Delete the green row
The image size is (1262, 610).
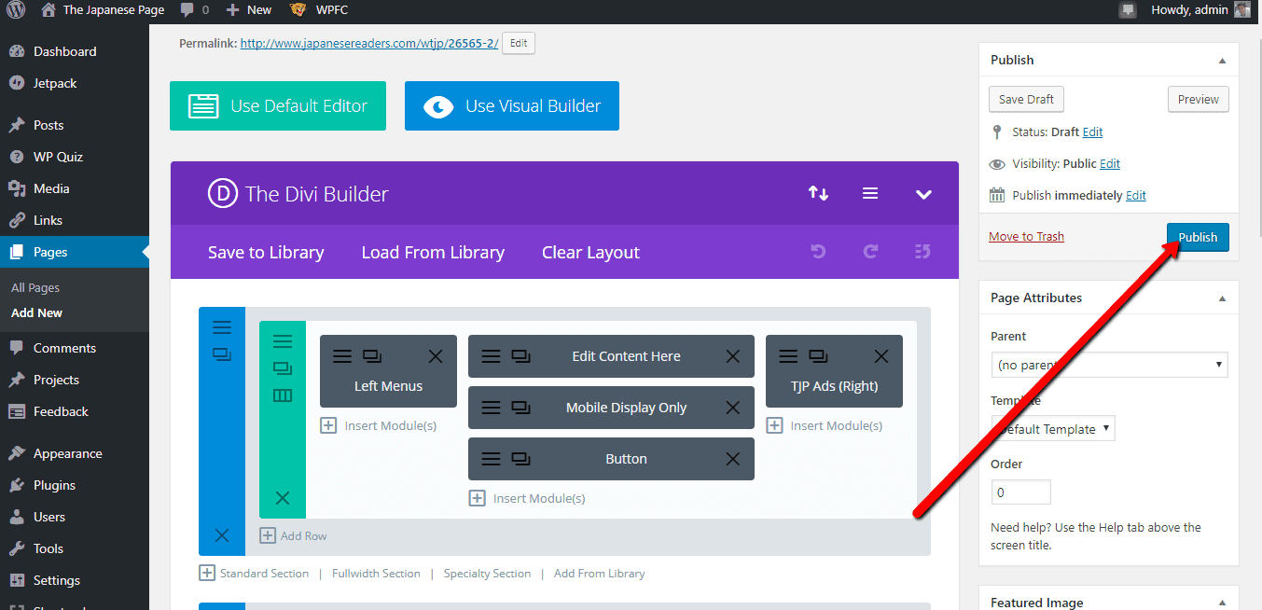point(283,498)
